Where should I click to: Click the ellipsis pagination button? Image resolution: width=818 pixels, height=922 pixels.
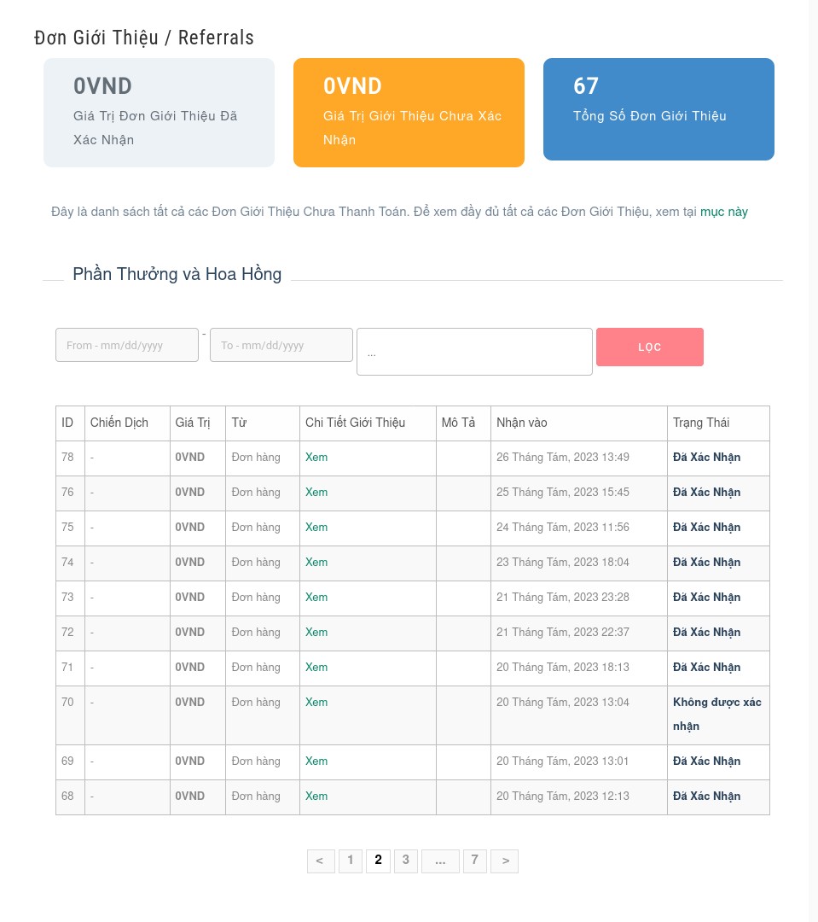(x=440, y=861)
